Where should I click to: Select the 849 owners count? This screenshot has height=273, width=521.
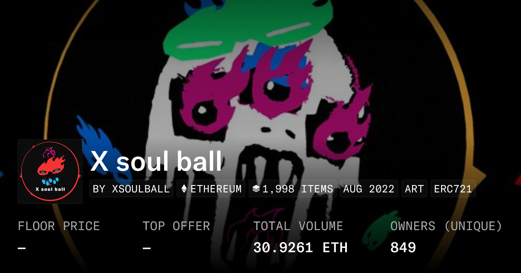click(403, 247)
